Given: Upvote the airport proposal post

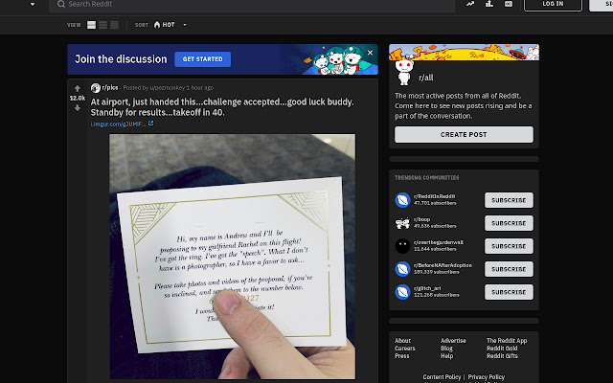Looking at the screenshot, I should [78, 89].
